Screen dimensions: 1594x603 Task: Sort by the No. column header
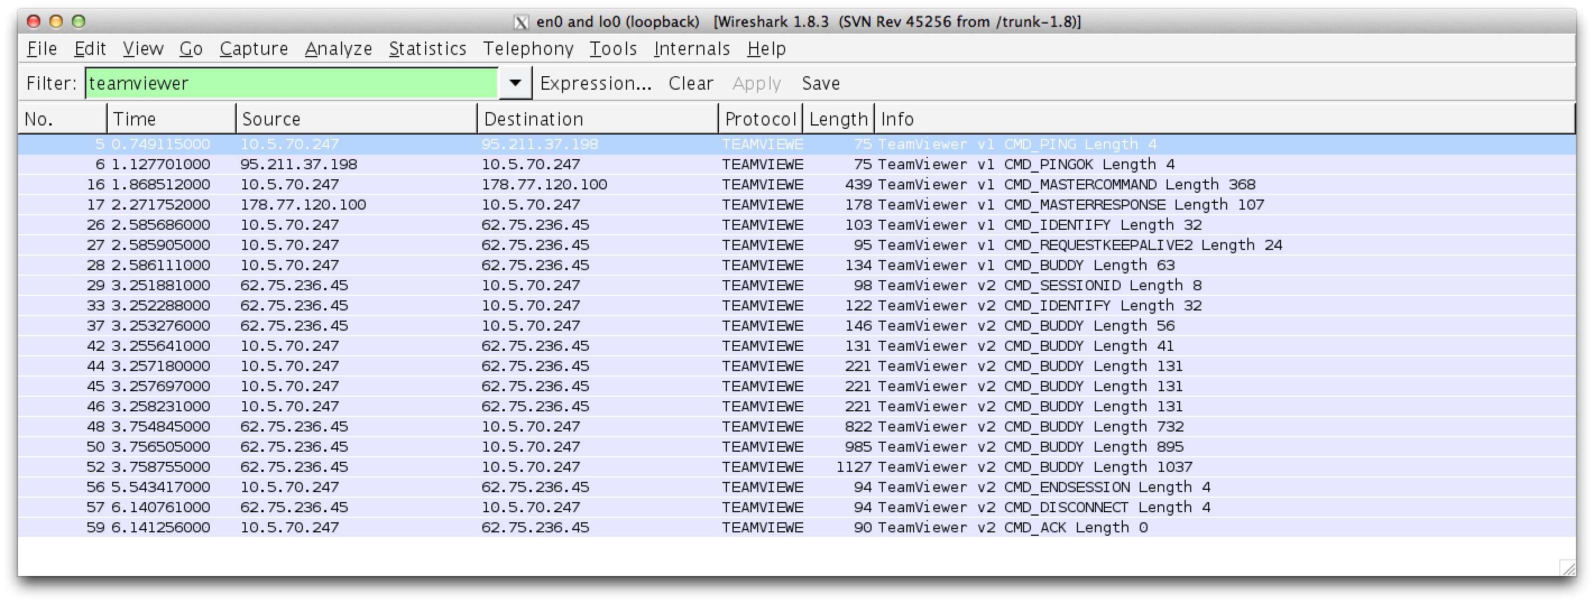tap(62, 119)
